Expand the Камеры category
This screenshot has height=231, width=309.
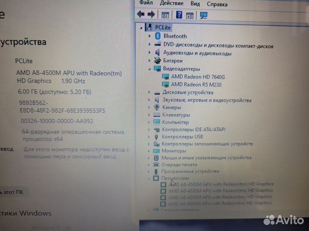coord(149,107)
